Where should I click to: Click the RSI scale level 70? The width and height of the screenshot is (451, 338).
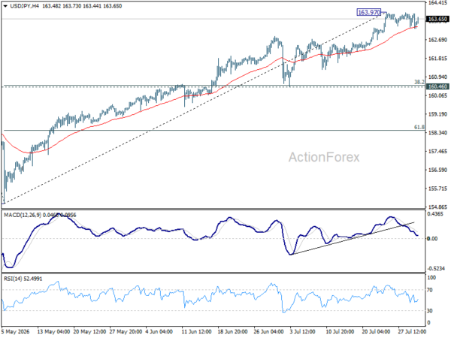click(430, 290)
